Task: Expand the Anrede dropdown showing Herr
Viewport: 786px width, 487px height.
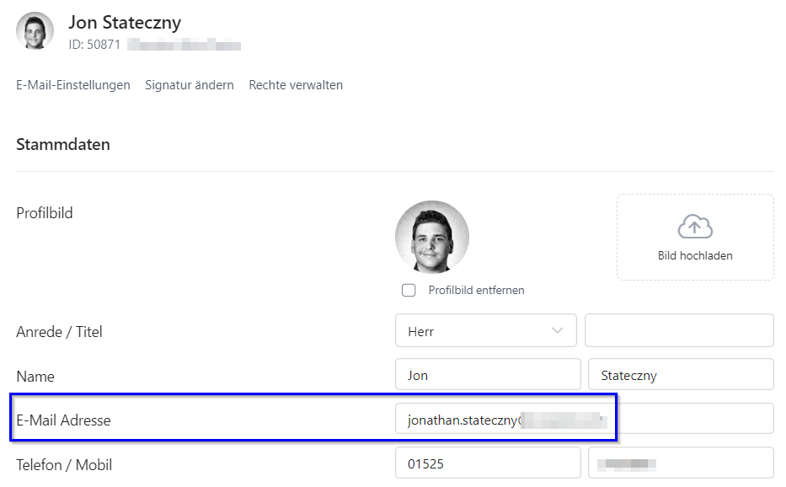Action: pyautogui.click(x=485, y=331)
